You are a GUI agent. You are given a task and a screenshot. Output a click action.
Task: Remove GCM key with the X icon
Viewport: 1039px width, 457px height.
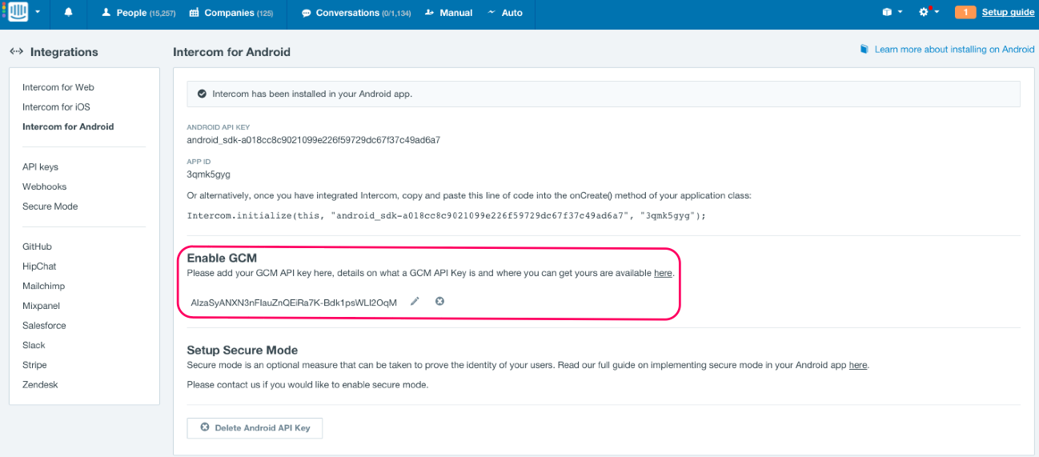tap(439, 301)
